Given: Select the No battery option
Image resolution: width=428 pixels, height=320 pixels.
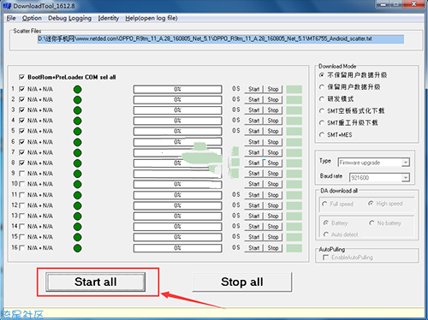Looking at the screenshot, I should click(x=372, y=222).
